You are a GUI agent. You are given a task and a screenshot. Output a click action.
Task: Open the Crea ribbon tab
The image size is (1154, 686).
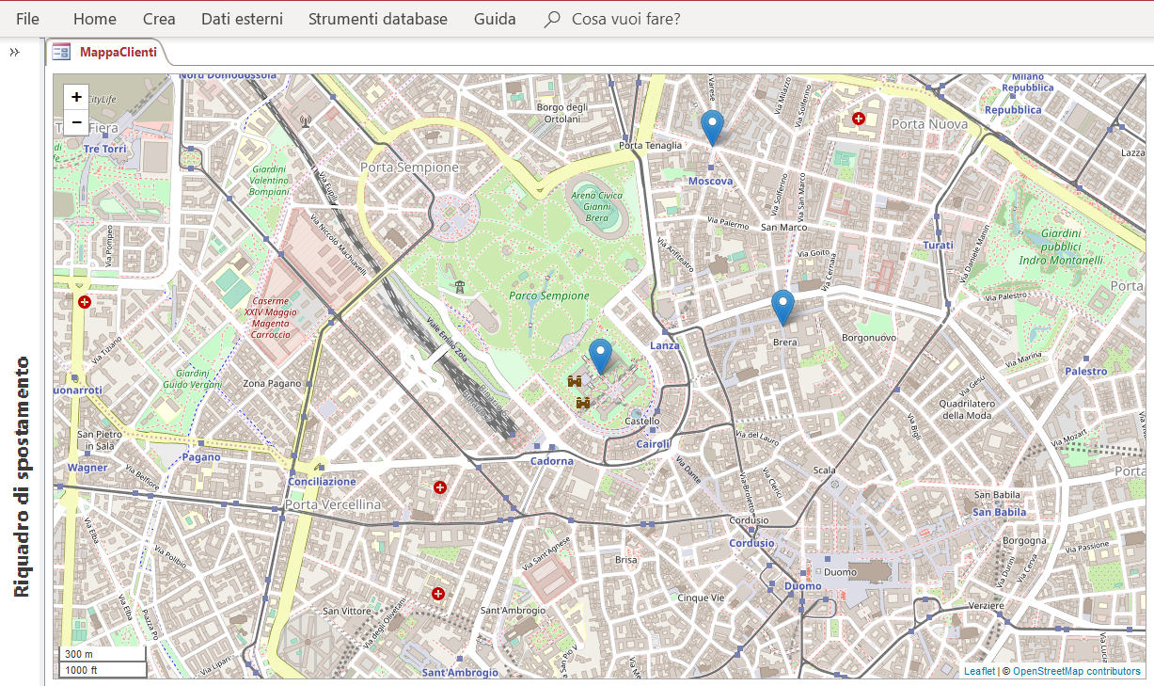159,19
